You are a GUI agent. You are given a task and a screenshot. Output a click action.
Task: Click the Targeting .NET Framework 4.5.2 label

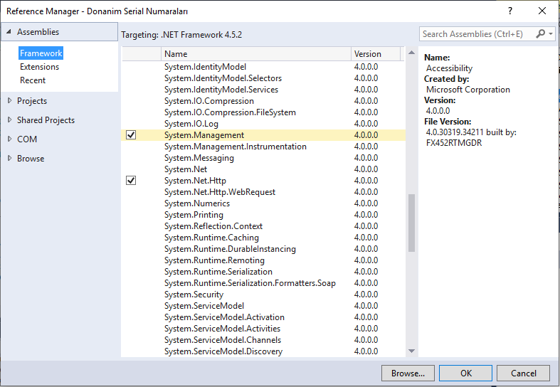point(181,35)
